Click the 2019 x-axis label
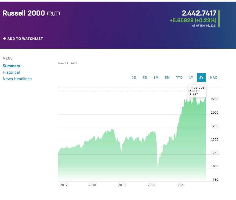This screenshot has height=200, width=236. pyautogui.click(x=122, y=185)
